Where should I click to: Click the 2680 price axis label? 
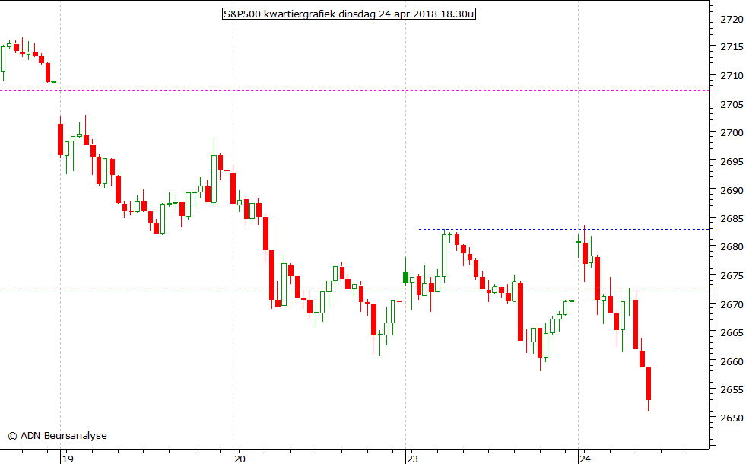pyautogui.click(x=732, y=246)
